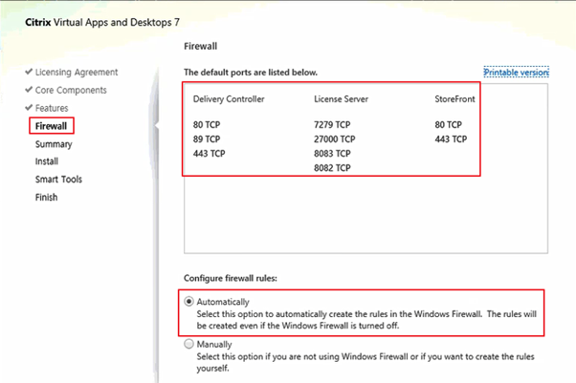Click the 'Configure firewall rules:' label

(231, 279)
